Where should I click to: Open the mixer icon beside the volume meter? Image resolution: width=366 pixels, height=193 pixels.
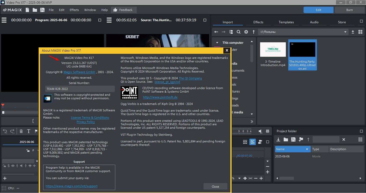coord(268,131)
